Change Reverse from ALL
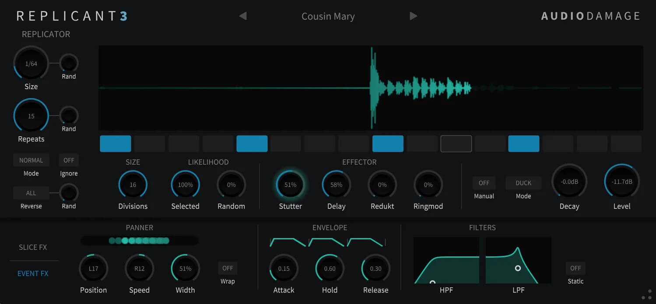Image resolution: width=656 pixels, height=304 pixels. click(x=31, y=193)
